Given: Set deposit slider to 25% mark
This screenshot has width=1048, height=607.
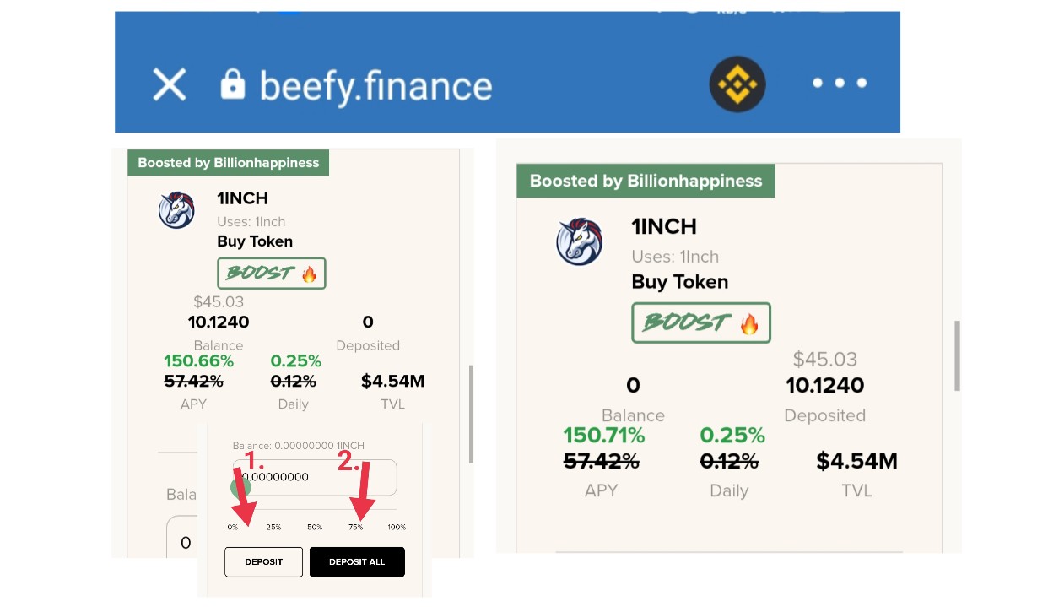Looking at the screenshot, I should tap(274, 527).
